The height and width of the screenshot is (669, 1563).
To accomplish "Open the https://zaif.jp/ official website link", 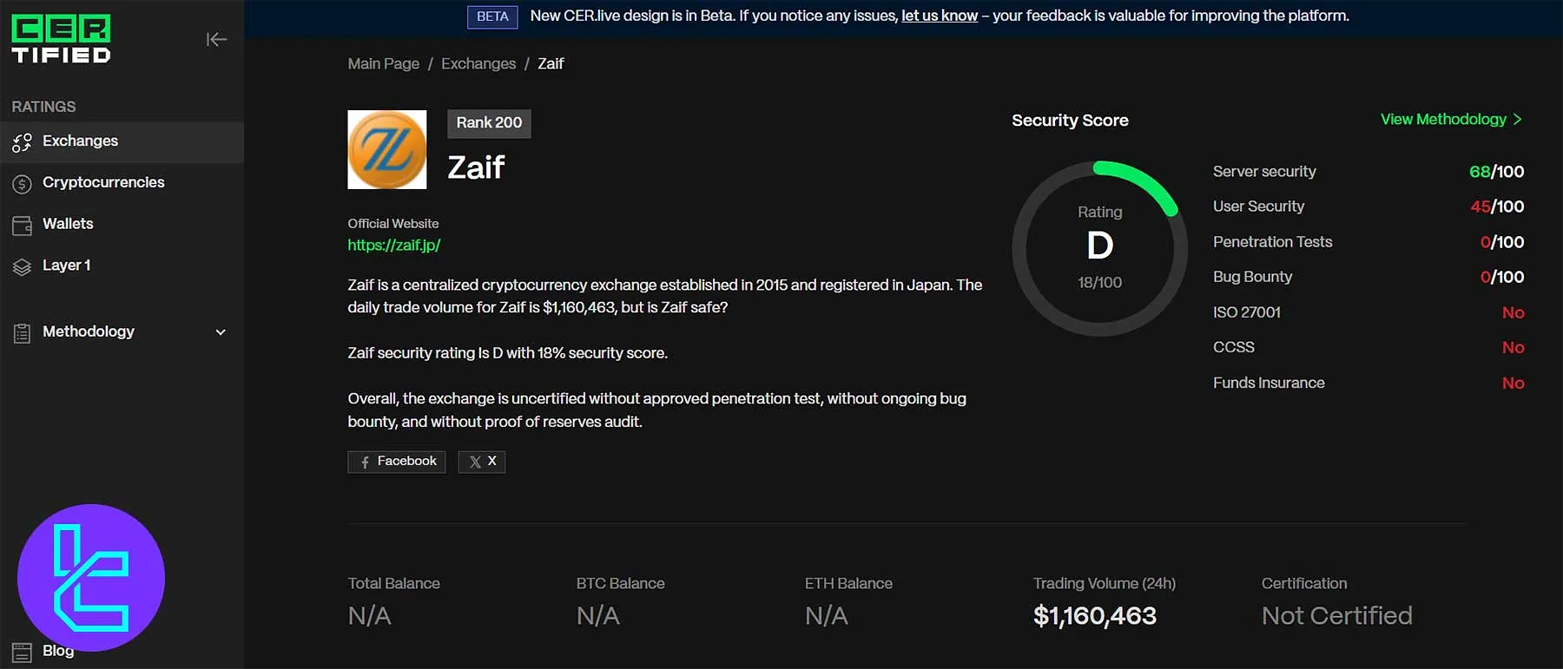I will [x=394, y=246].
